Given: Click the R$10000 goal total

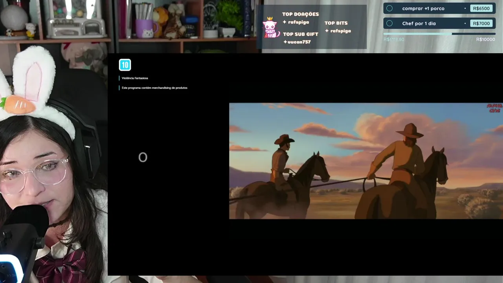Looking at the screenshot, I should click(486, 40).
